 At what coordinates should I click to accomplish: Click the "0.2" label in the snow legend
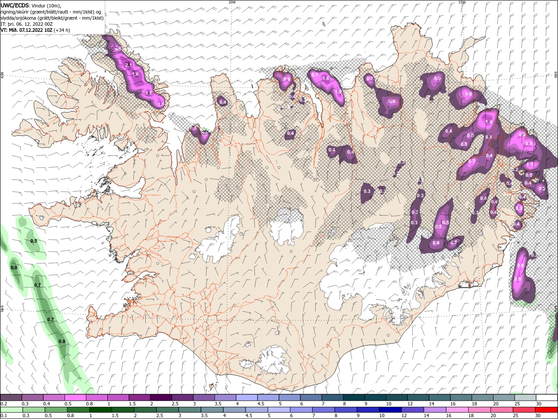(3, 404)
